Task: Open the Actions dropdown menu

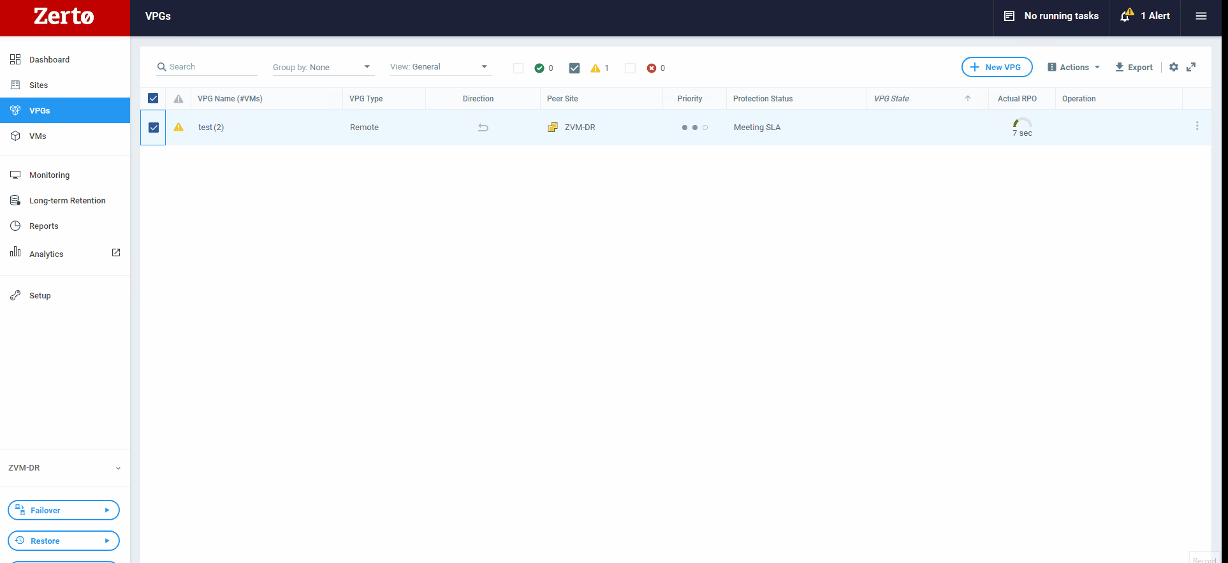Action: coord(1074,67)
